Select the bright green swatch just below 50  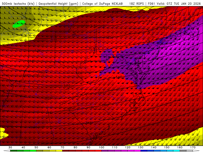(33, 151)
